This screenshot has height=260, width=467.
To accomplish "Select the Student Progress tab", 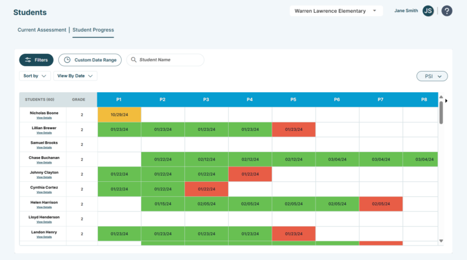I will click(x=93, y=30).
